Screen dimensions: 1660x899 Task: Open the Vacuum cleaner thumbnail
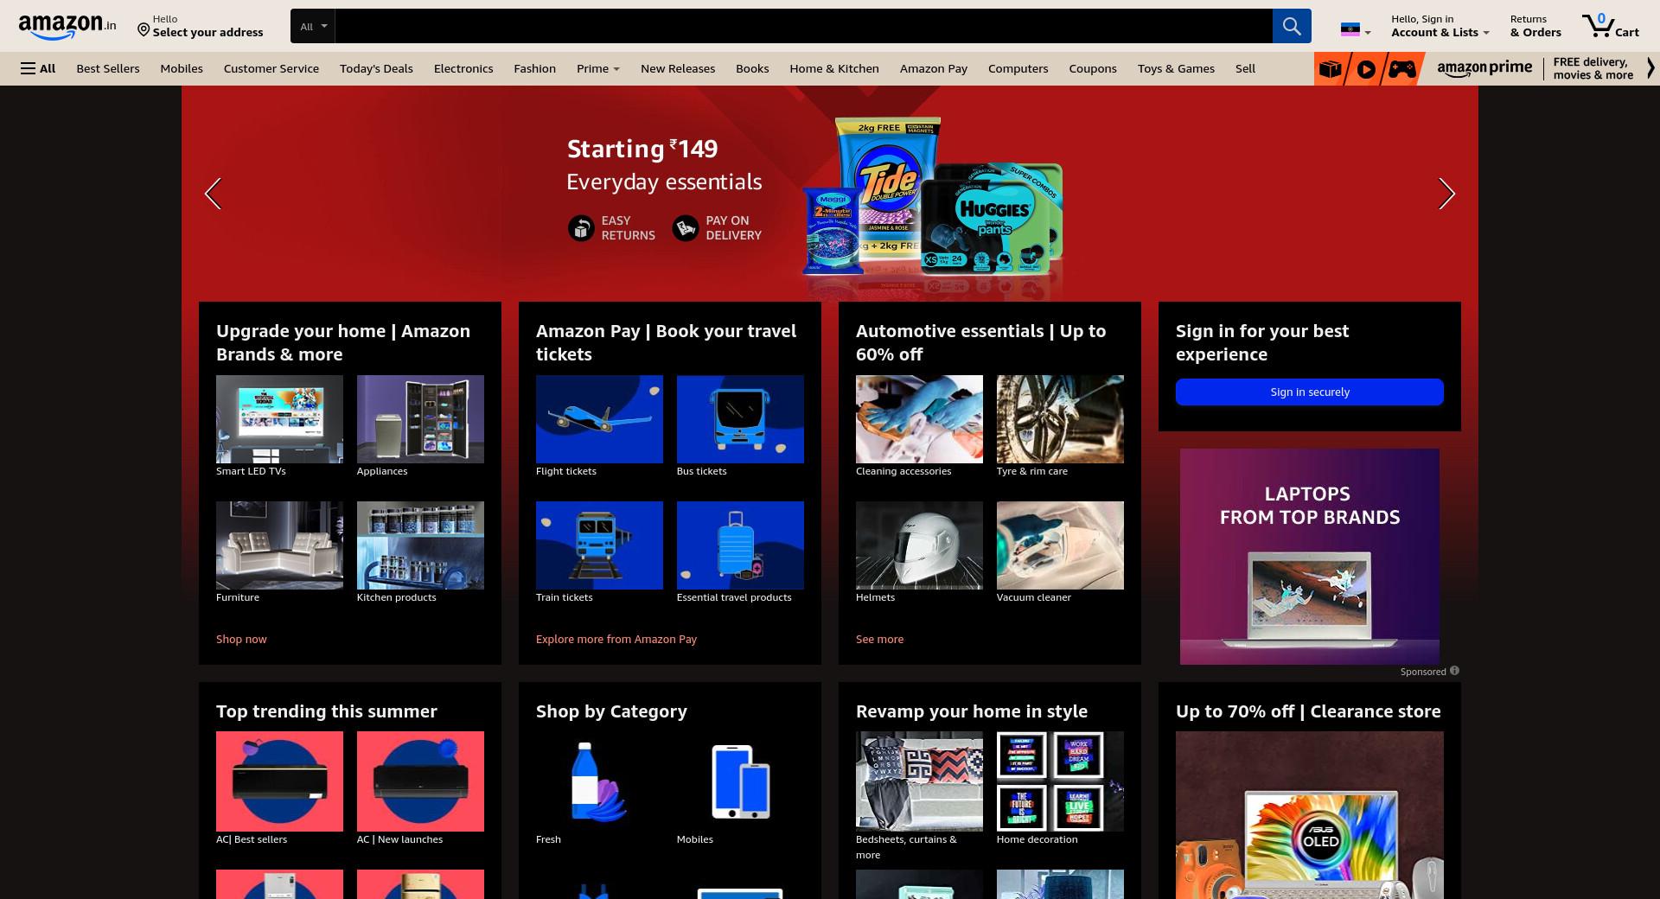click(1060, 545)
